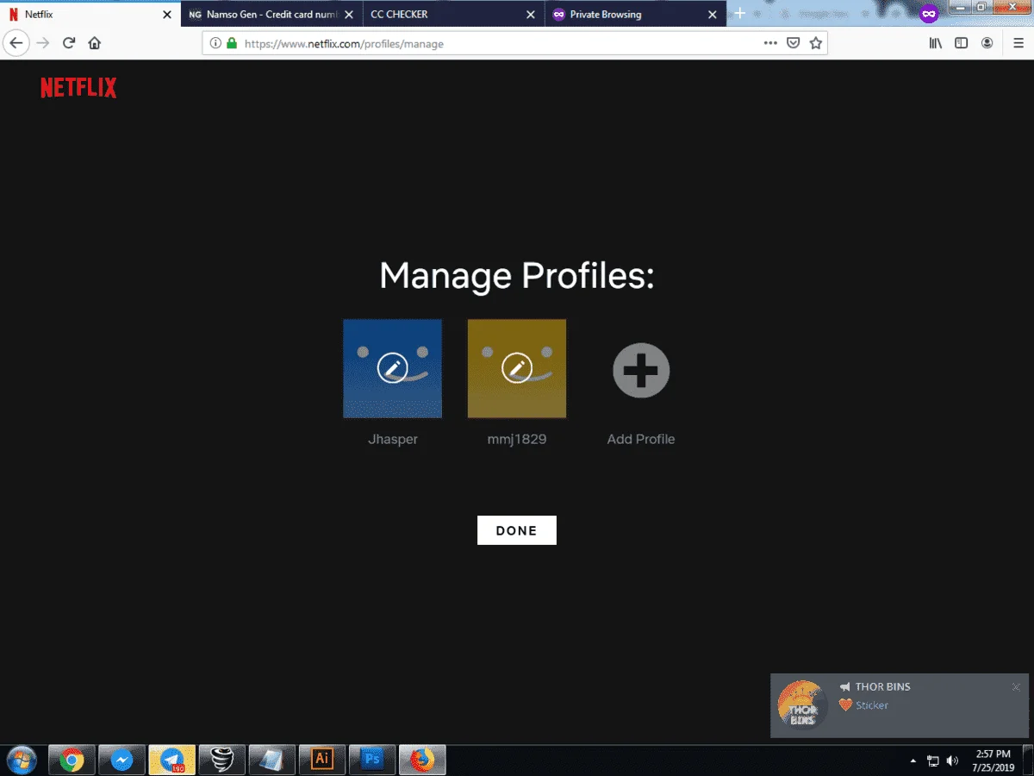
Task: Click the browser forward arrow
Action: pos(42,43)
